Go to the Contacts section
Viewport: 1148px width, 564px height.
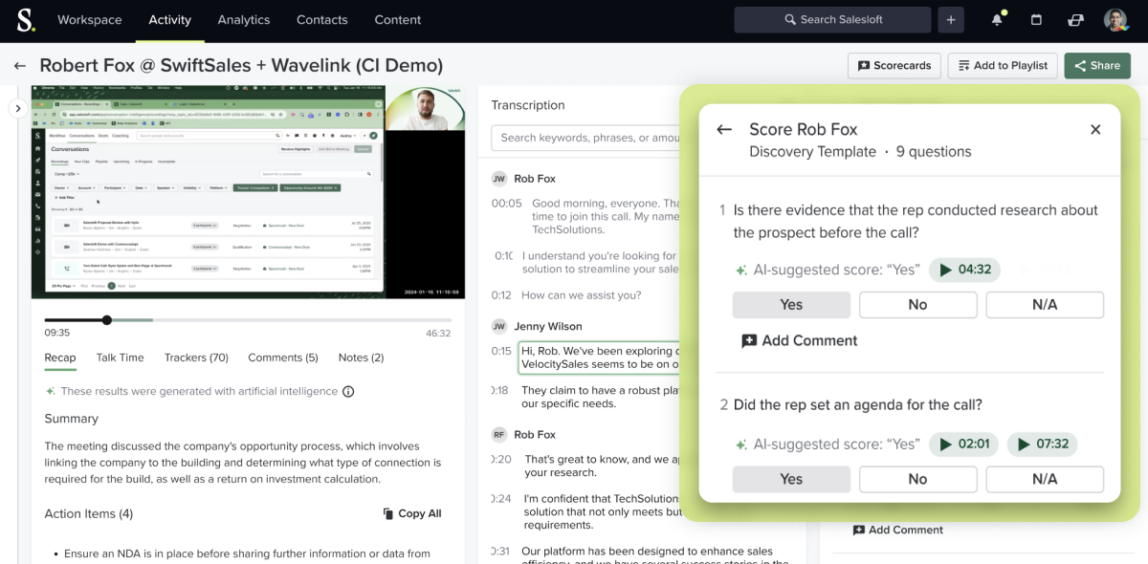(x=321, y=19)
